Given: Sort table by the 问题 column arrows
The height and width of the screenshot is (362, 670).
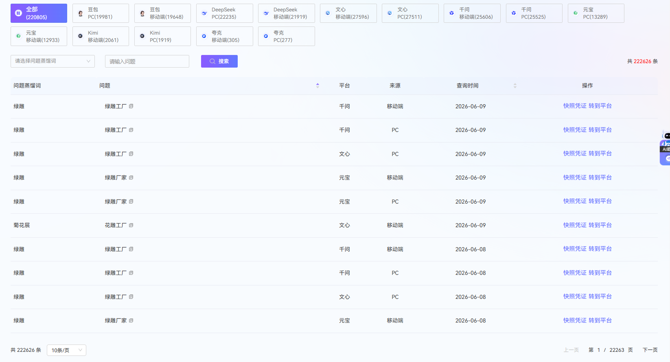Looking at the screenshot, I should pos(317,86).
